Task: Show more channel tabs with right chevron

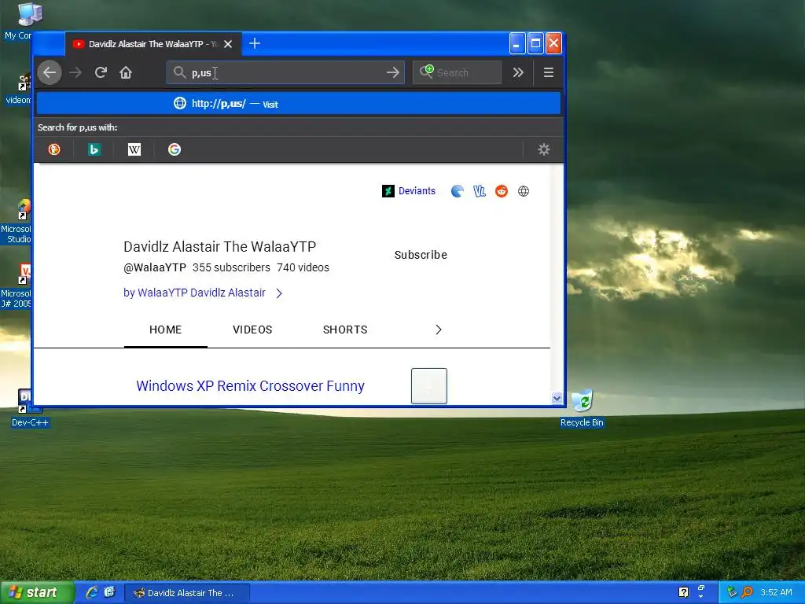Action: pos(438,330)
